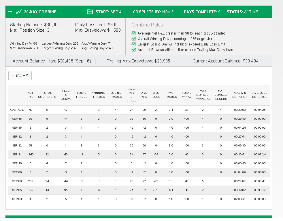This screenshot has width=283, height=221.
Task: Click the 00:33:12 loss duration for SEP 05
Action: click(260, 190)
